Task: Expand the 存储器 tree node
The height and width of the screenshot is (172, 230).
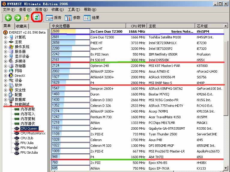Action: coord(5,66)
